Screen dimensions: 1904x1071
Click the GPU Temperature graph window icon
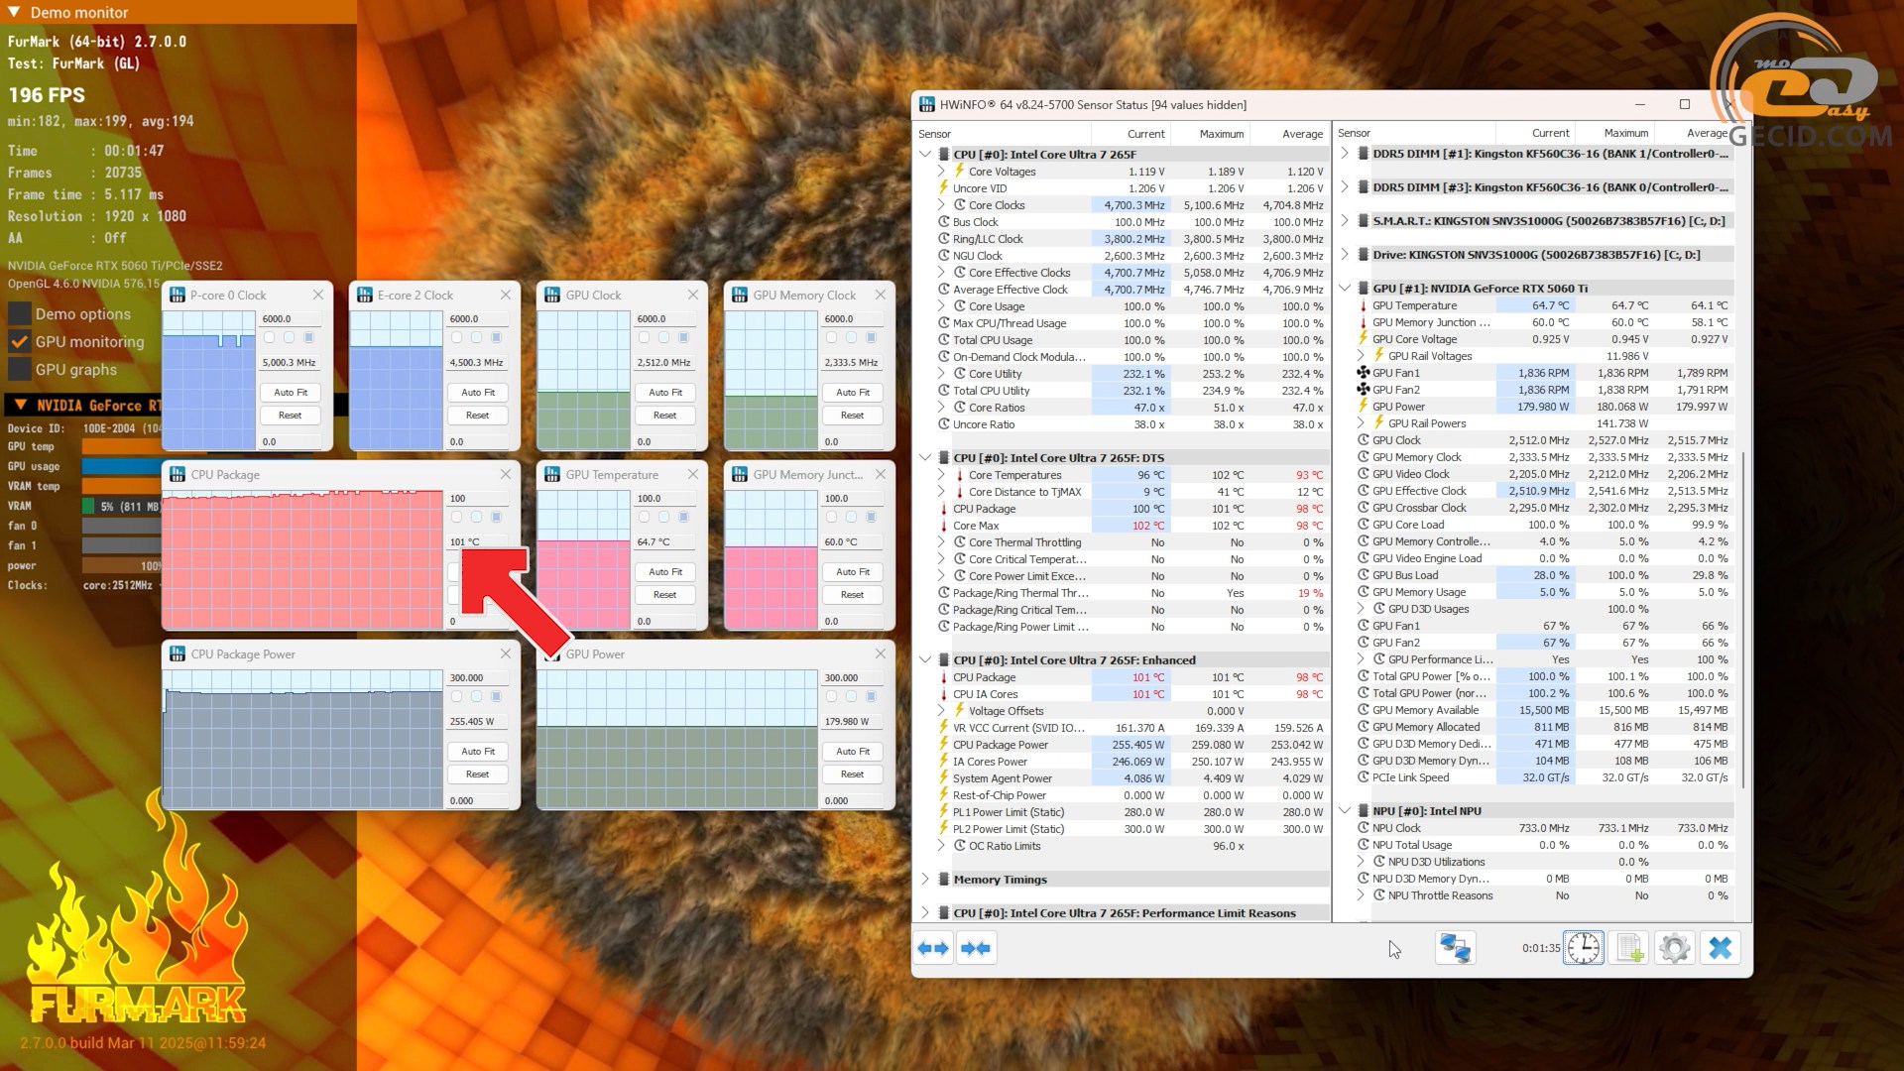552,474
